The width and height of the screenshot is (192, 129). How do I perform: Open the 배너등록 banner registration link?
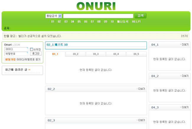[123, 22]
